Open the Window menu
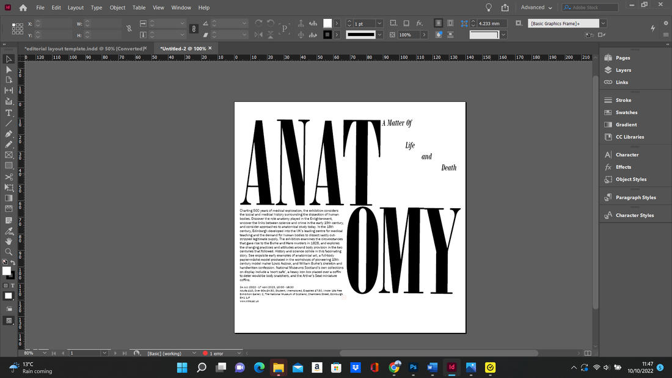672x378 pixels. coord(181,8)
